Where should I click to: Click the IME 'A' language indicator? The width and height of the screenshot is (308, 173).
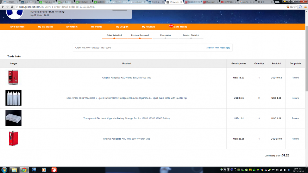point(225,170)
